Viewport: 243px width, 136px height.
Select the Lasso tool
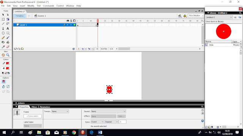(8, 24)
